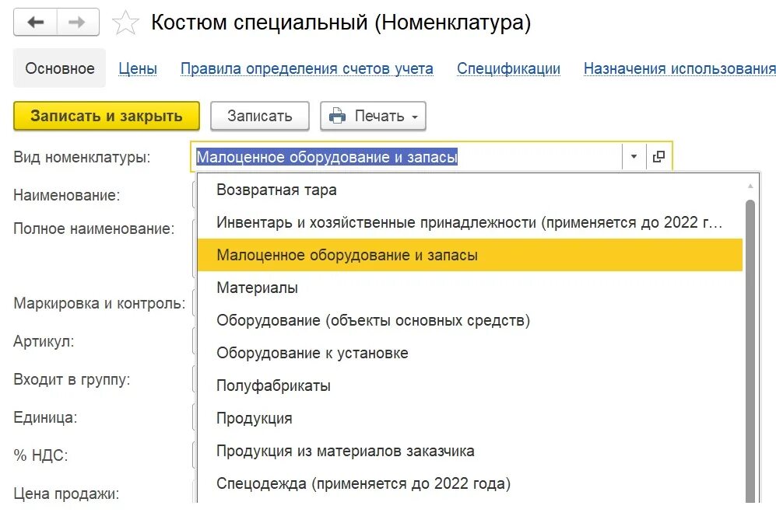This screenshot has width=776, height=530.
Task: Click the Вид номенклатуры text field
Action: (406, 156)
